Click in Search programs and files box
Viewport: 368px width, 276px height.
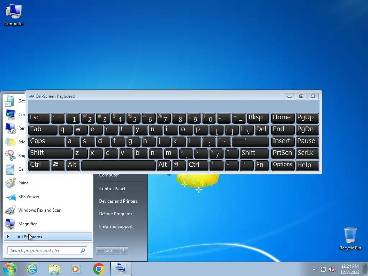pyautogui.click(x=47, y=250)
